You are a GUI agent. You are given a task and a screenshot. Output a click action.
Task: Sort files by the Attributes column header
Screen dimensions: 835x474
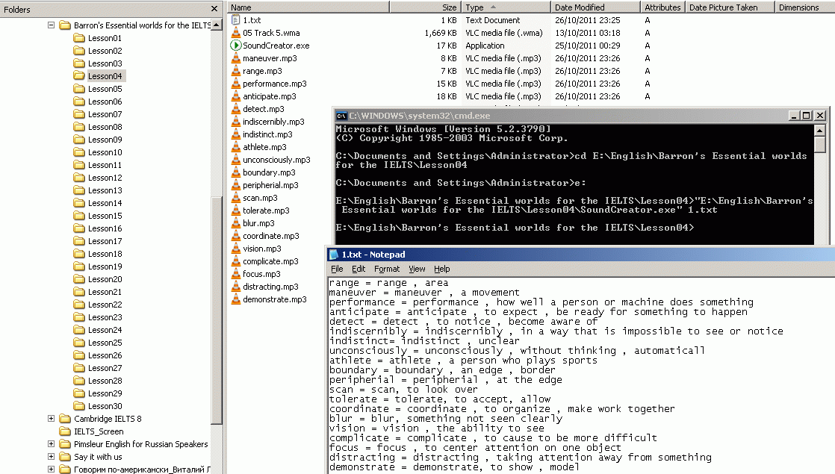[662, 7]
